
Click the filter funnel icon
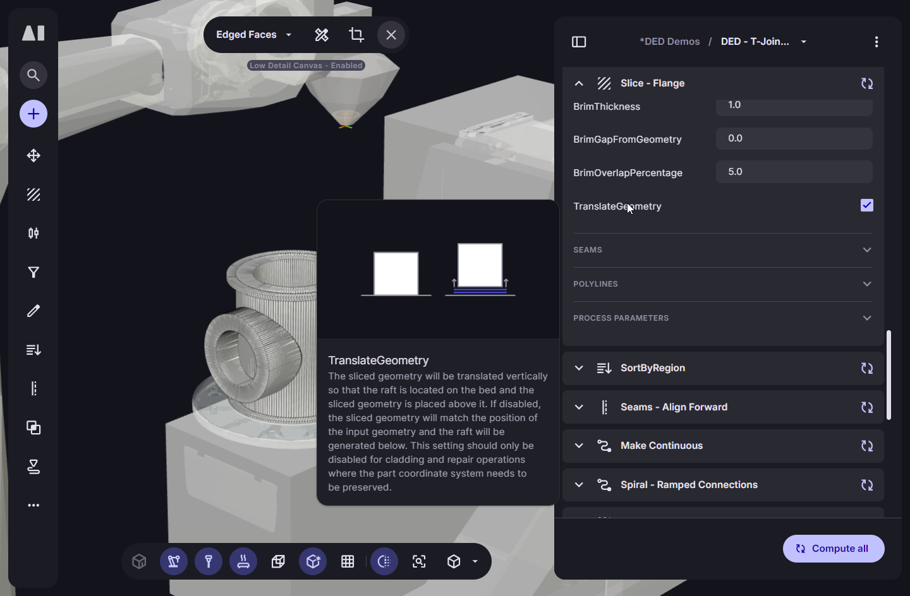[x=33, y=272]
